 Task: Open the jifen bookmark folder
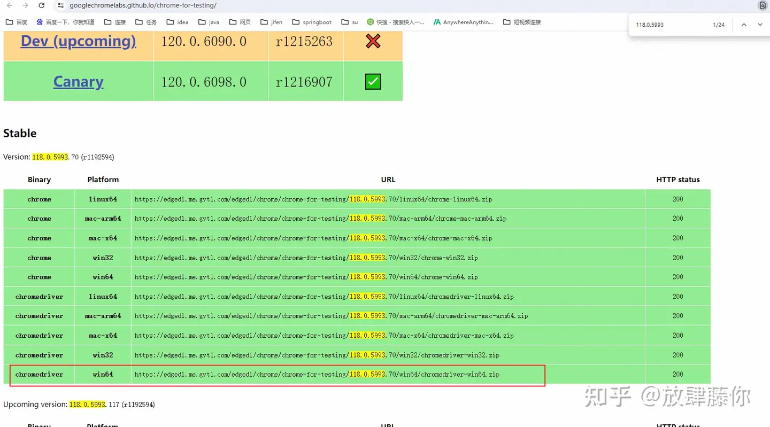pyautogui.click(x=272, y=22)
